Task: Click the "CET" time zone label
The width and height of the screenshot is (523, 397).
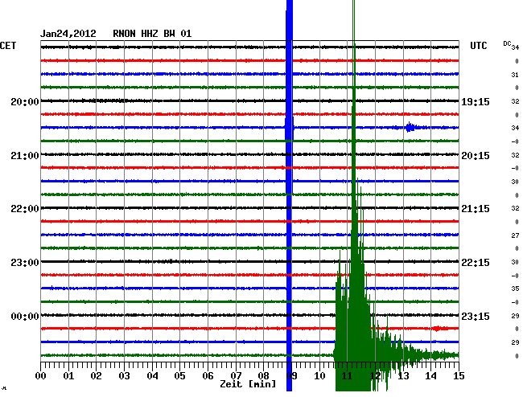Action: click(8, 46)
